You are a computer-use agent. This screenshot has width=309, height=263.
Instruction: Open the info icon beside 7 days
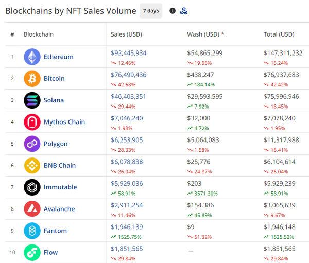(x=173, y=11)
